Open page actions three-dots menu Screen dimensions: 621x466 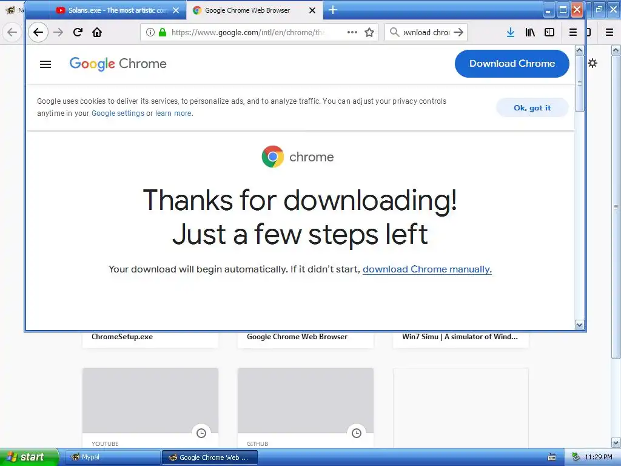click(352, 32)
